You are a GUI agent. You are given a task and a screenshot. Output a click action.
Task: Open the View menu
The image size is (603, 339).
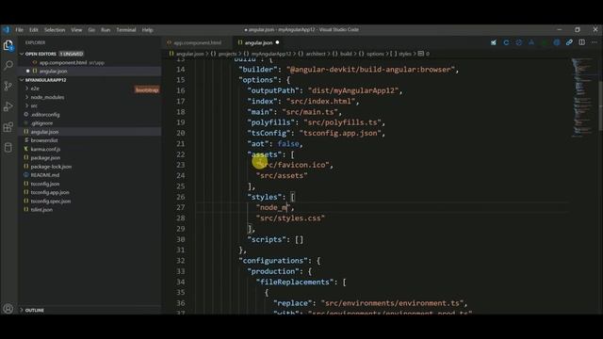click(x=76, y=29)
